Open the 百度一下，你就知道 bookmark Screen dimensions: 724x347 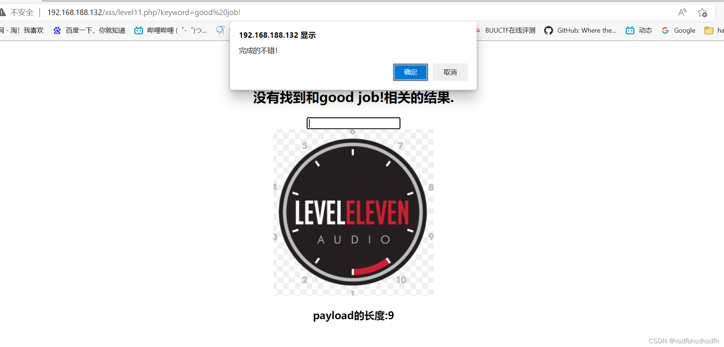tap(89, 30)
